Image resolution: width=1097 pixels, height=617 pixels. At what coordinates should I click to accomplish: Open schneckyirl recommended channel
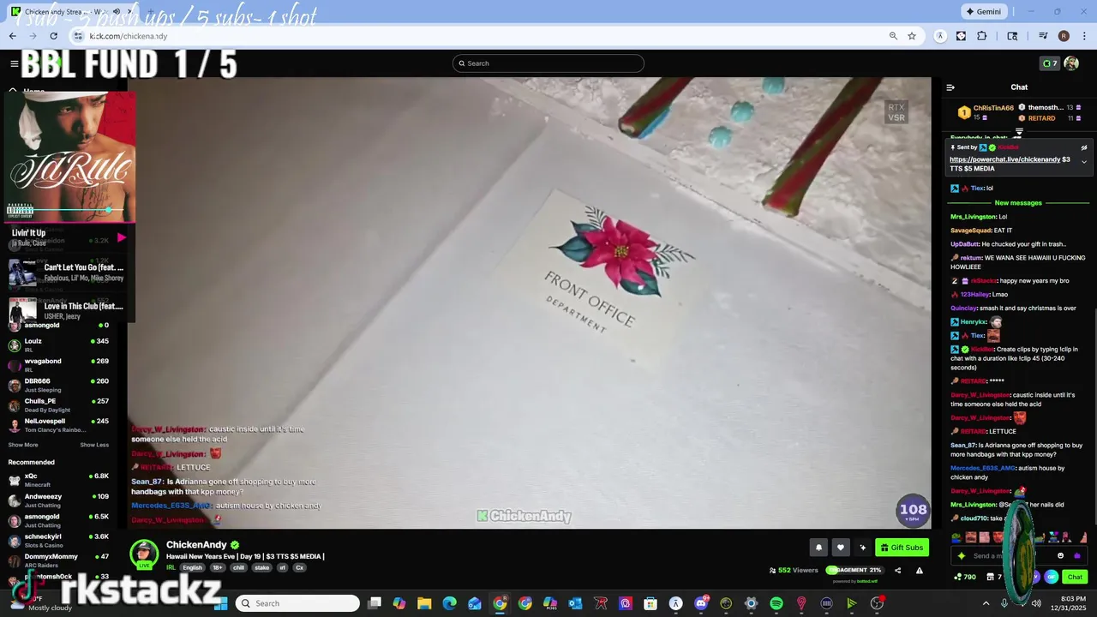point(58,540)
